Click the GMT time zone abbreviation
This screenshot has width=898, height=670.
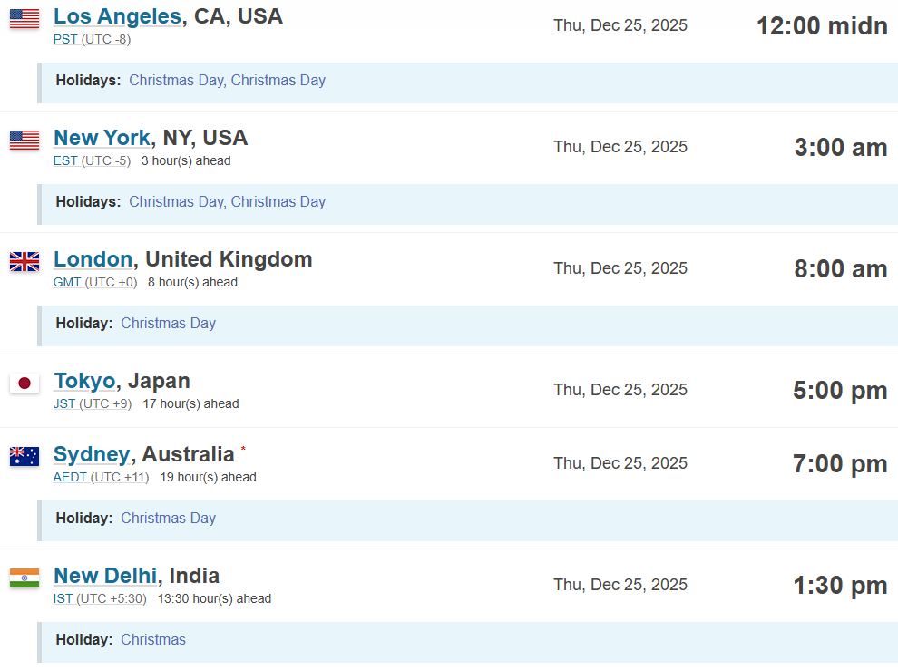click(67, 282)
